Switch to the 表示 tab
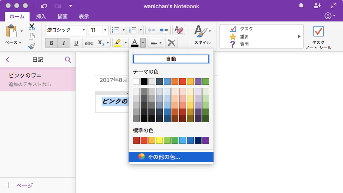 (84, 16)
